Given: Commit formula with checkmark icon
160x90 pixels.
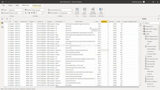Looking at the screenshot, I should click(x=10, y=19).
